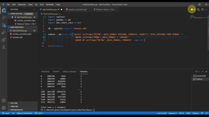The image size is (209, 117).
Task: Open the Terminal menu
Action: click(x=50, y=4)
